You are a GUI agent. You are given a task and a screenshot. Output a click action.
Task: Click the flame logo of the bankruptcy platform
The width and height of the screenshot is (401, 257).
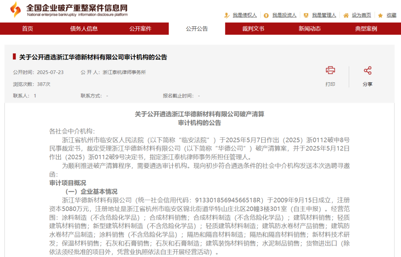(15, 10)
